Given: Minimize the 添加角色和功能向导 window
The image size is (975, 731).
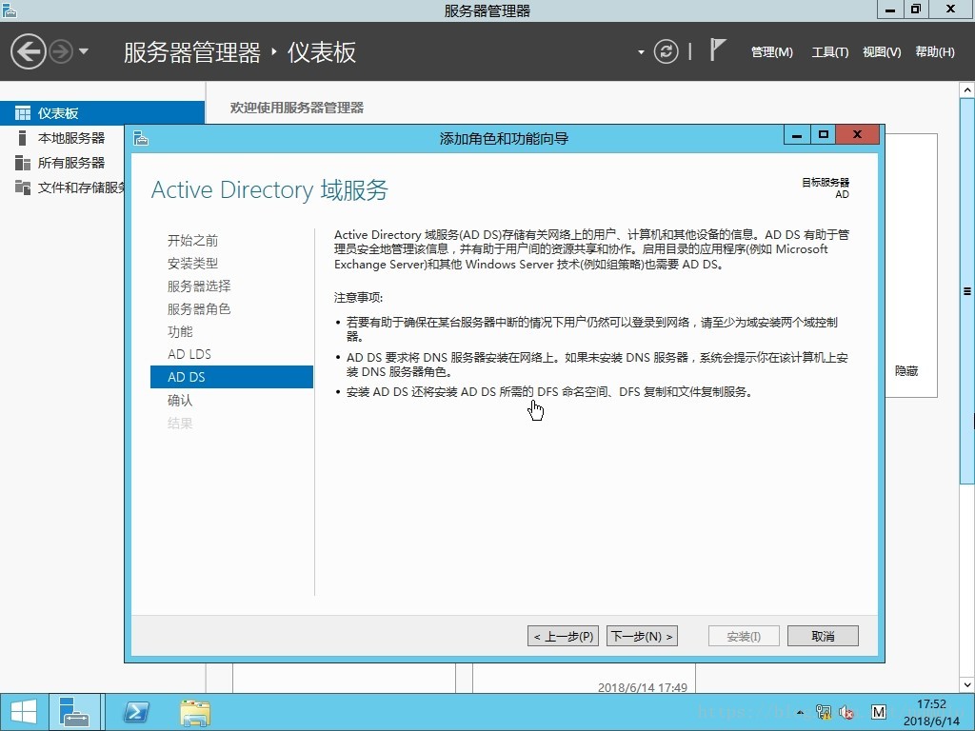Looking at the screenshot, I should tap(797, 135).
